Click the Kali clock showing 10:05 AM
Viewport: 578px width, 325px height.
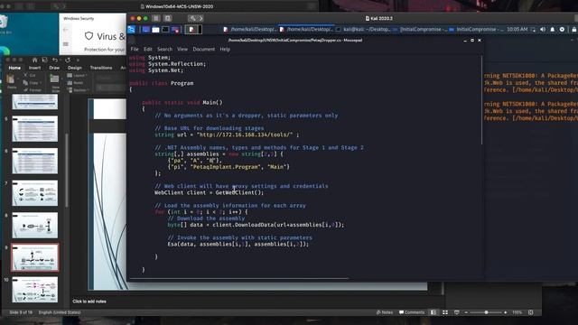coord(517,30)
